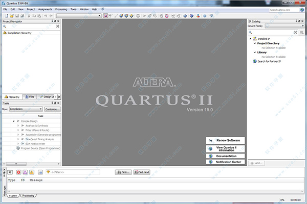The height and width of the screenshot is (204, 307).
Task: Toggle the highlighted Project Navigator toolbar button
Action: [x=105, y=16]
